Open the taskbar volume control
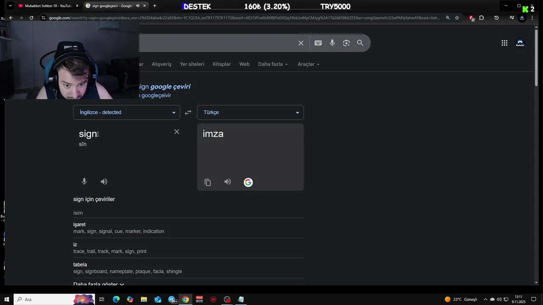The width and height of the screenshot is (543, 305). pyautogui.click(x=499, y=299)
